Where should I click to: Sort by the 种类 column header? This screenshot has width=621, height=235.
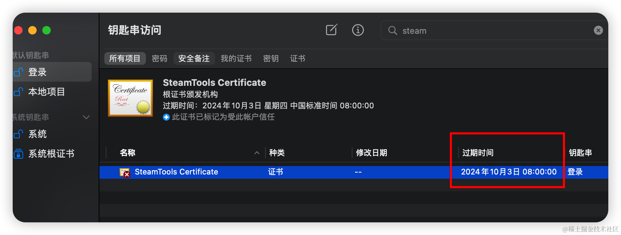[x=277, y=153]
